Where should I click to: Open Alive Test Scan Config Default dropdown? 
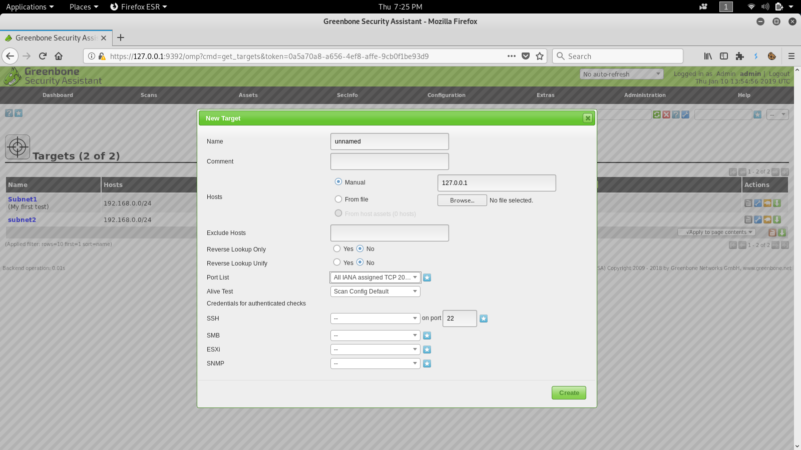point(375,291)
